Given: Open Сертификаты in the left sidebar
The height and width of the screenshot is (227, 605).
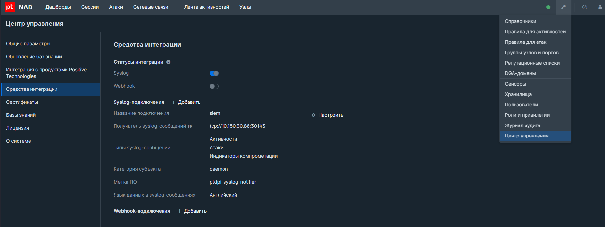Looking at the screenshot, I should (22, 102).
